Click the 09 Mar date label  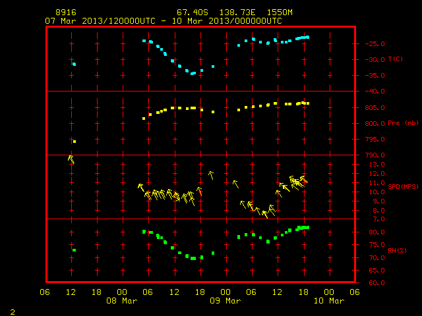[226, 300]
